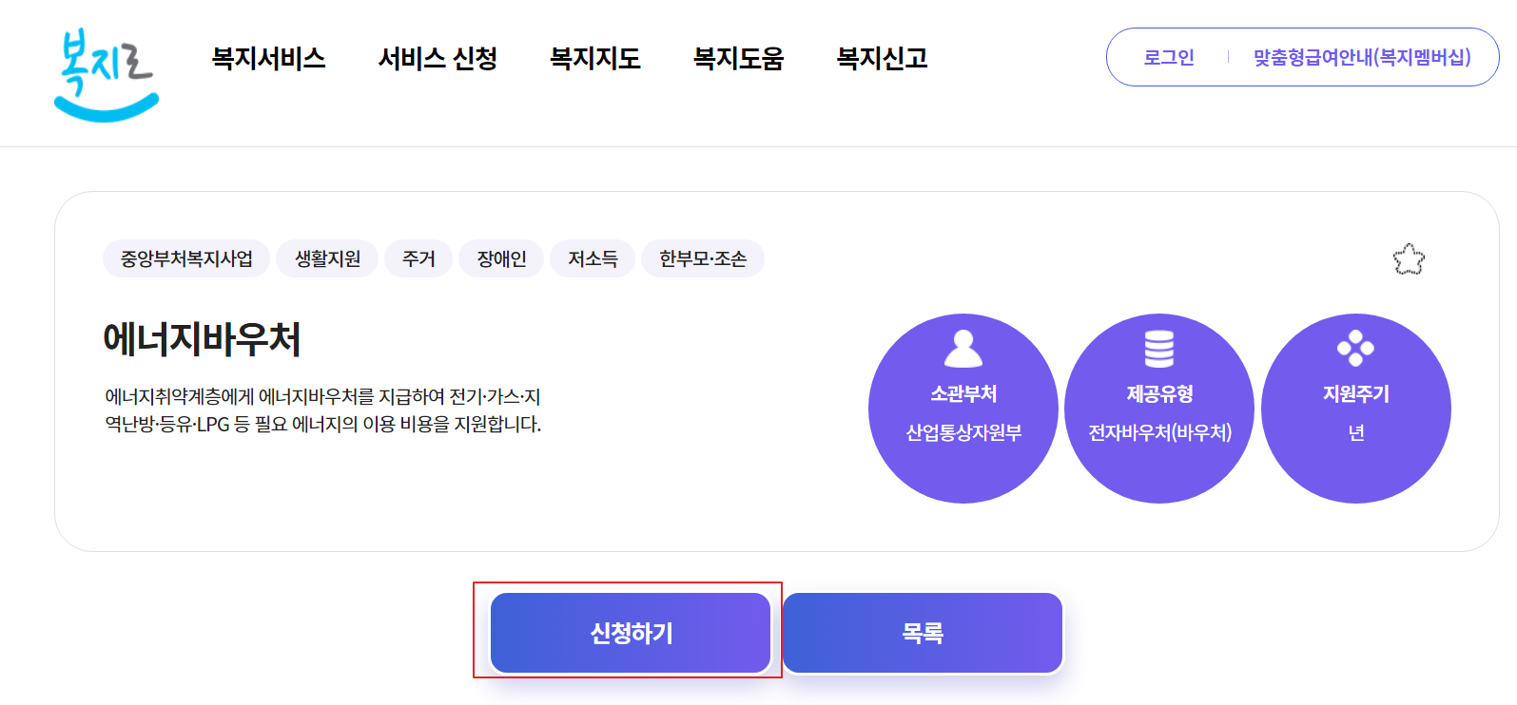The width and height of the screenshot is (1517, 705).
Task: Select the 저소득 tag
Action: click(x=593, y=258)
